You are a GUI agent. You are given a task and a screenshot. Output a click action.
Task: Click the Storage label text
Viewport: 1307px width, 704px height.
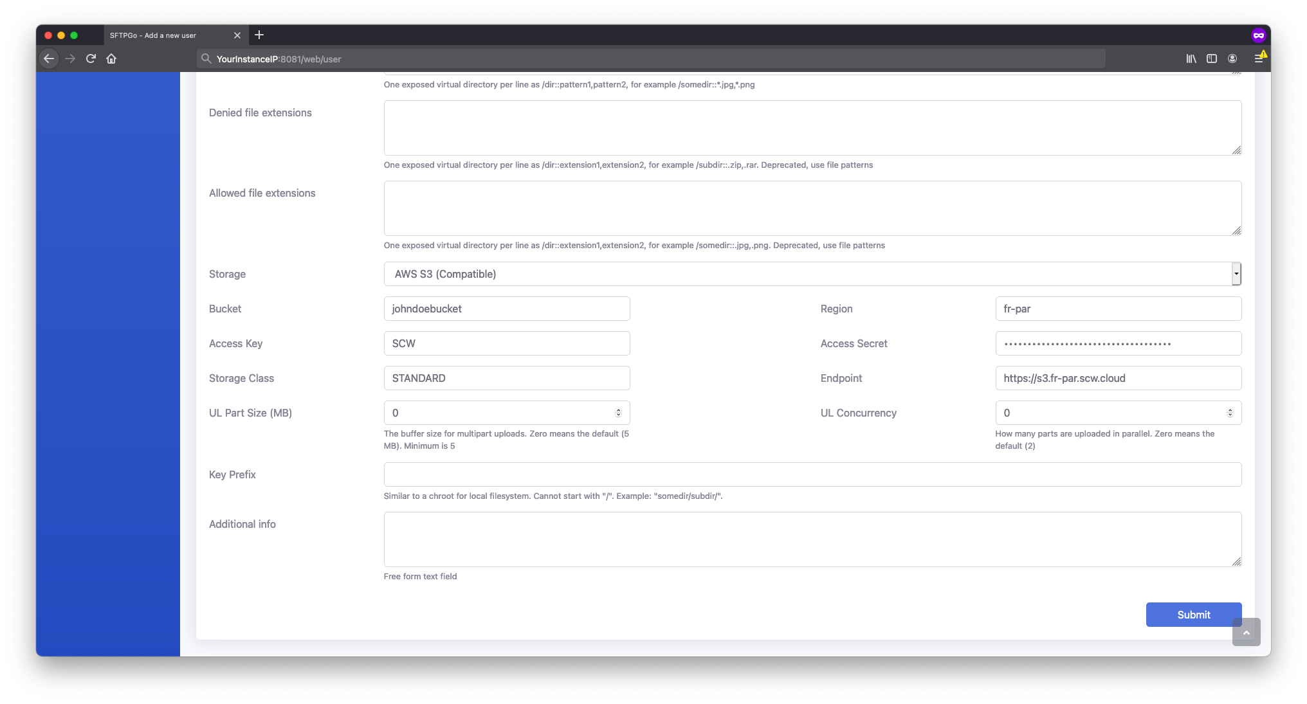[x=227, y=274]
